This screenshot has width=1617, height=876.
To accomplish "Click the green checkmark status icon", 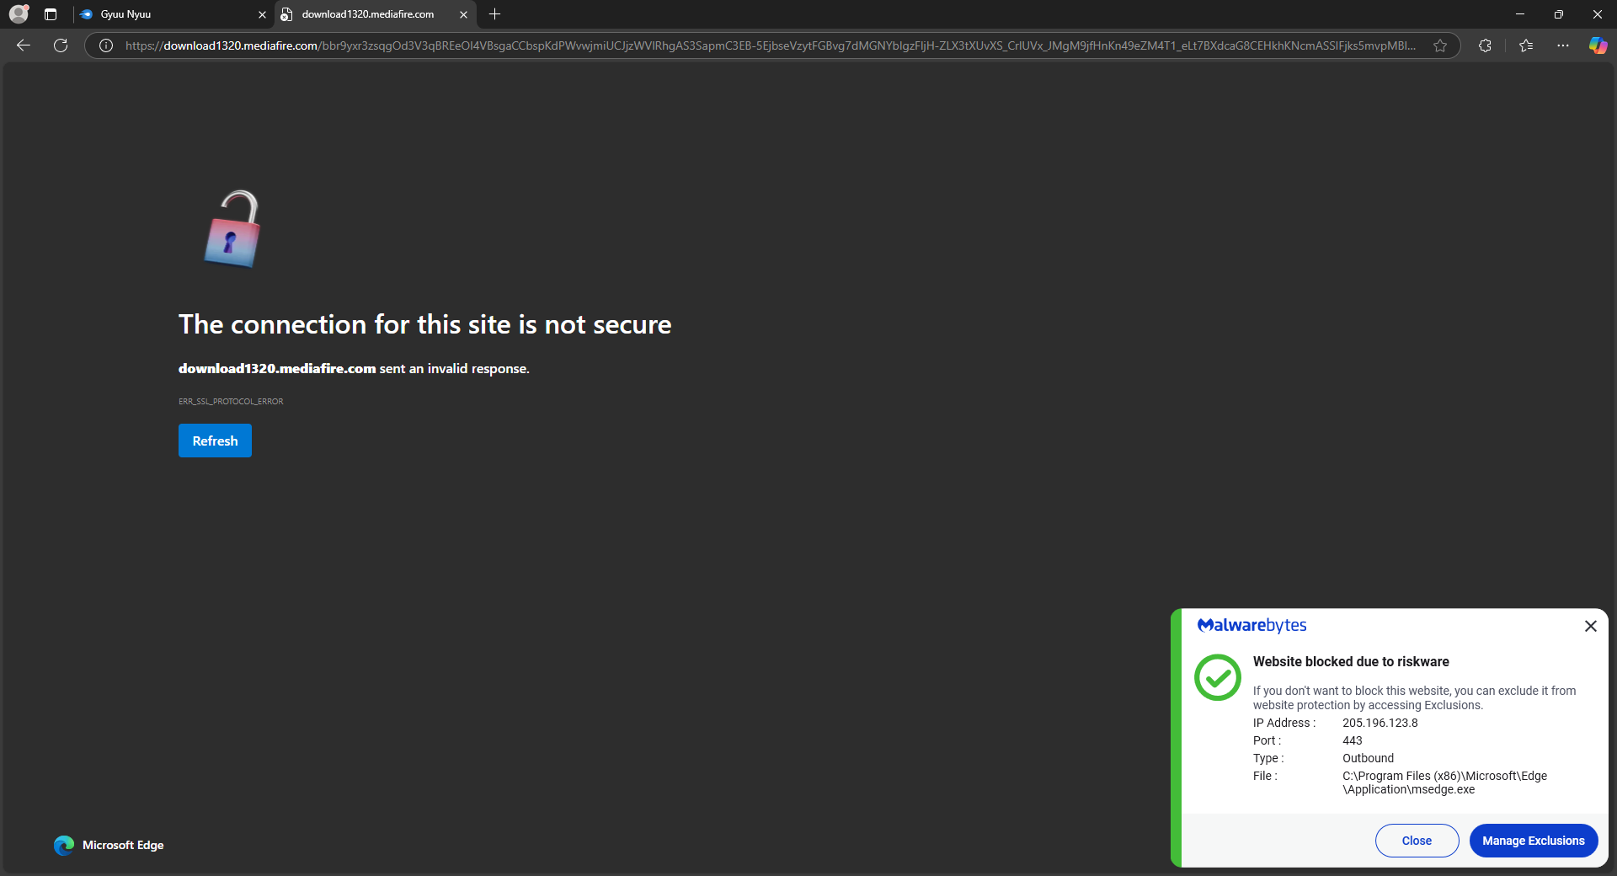I will [1218, 677].
